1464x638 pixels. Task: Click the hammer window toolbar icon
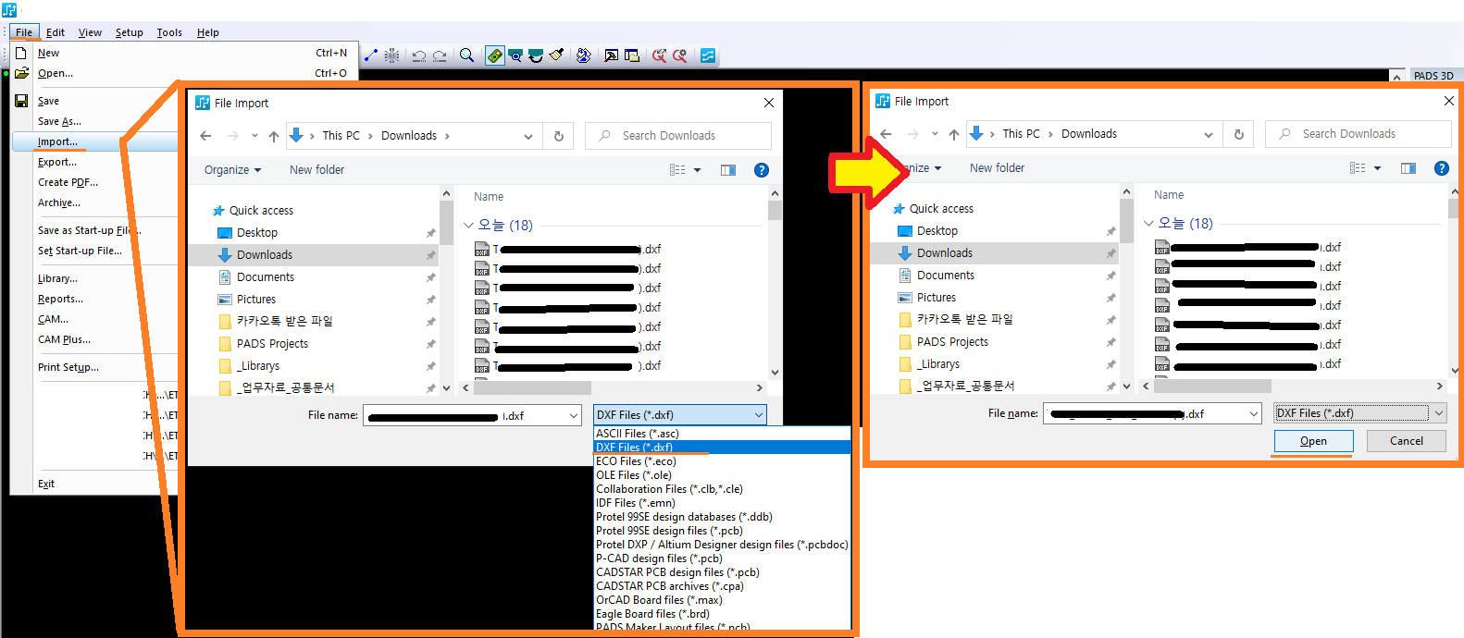pos(611,55)
